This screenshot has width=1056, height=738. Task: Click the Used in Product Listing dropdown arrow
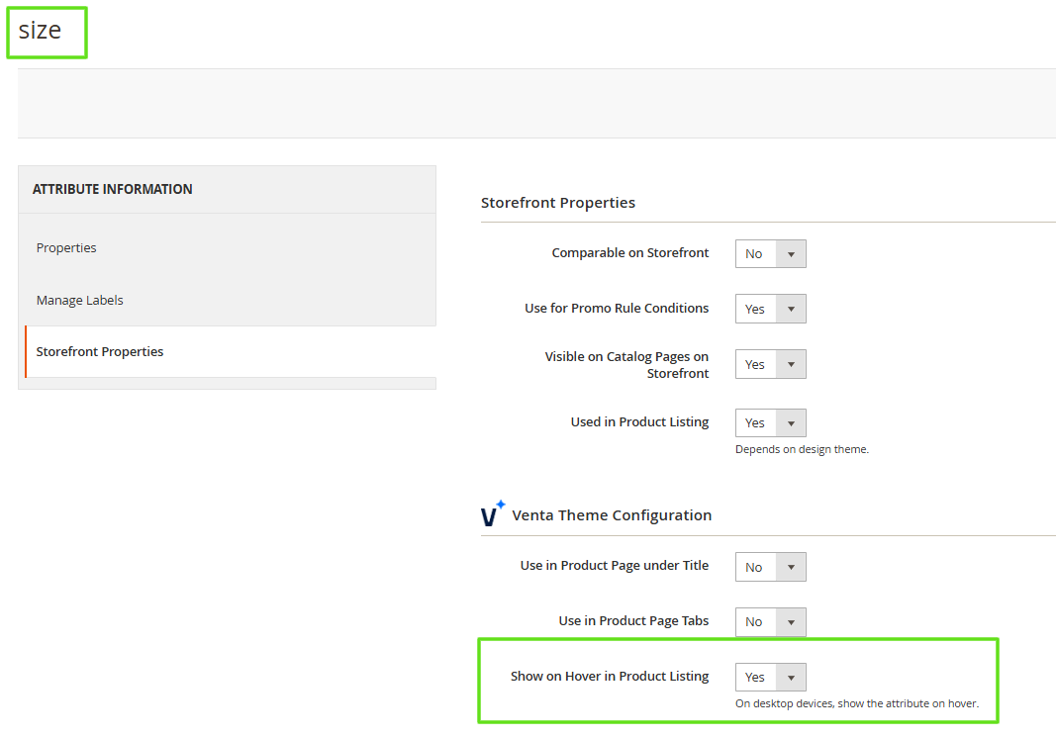pos(791,422)
